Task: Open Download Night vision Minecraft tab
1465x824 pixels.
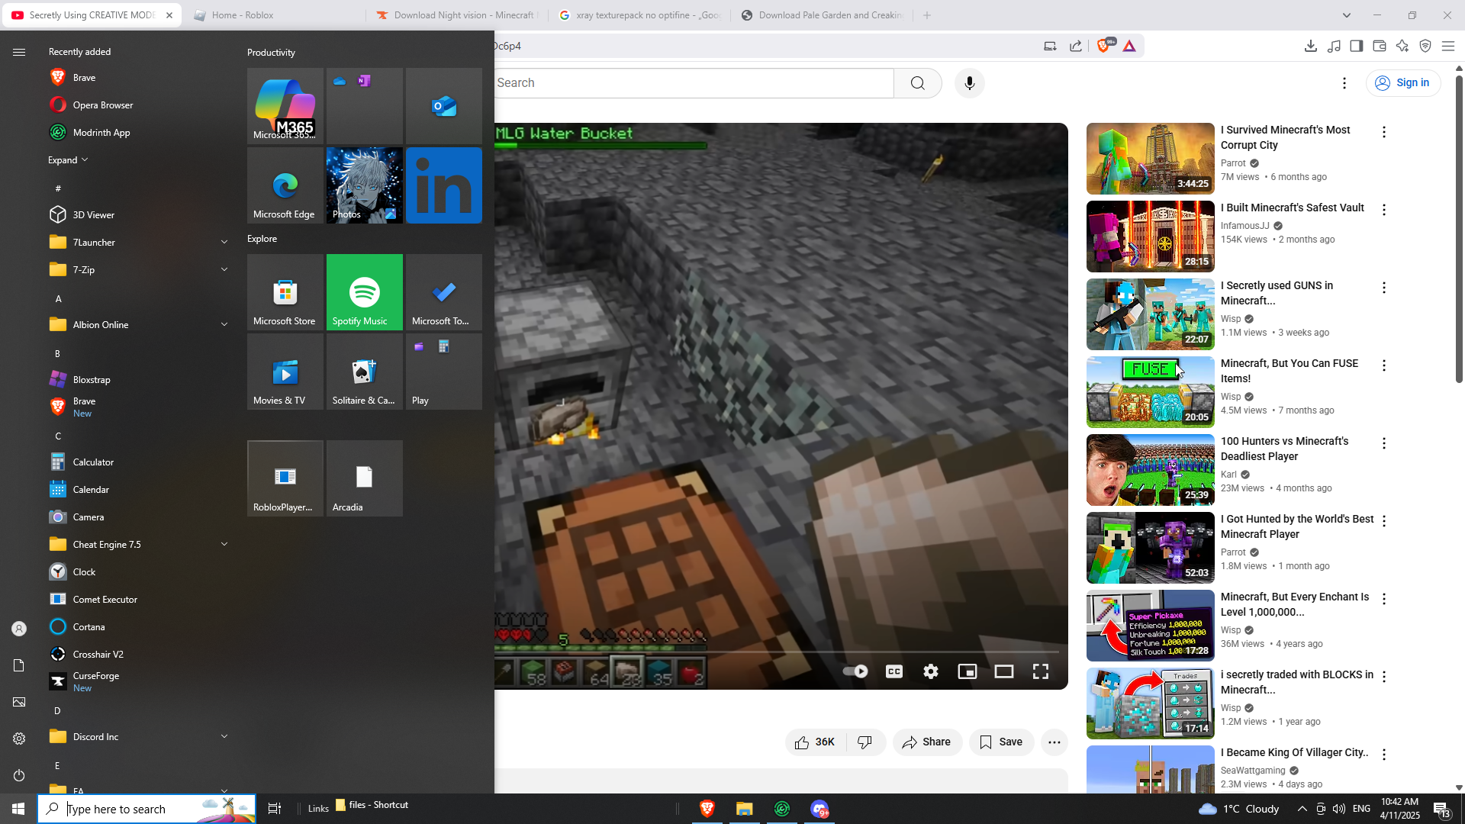Action: click(x=458, y=15)
